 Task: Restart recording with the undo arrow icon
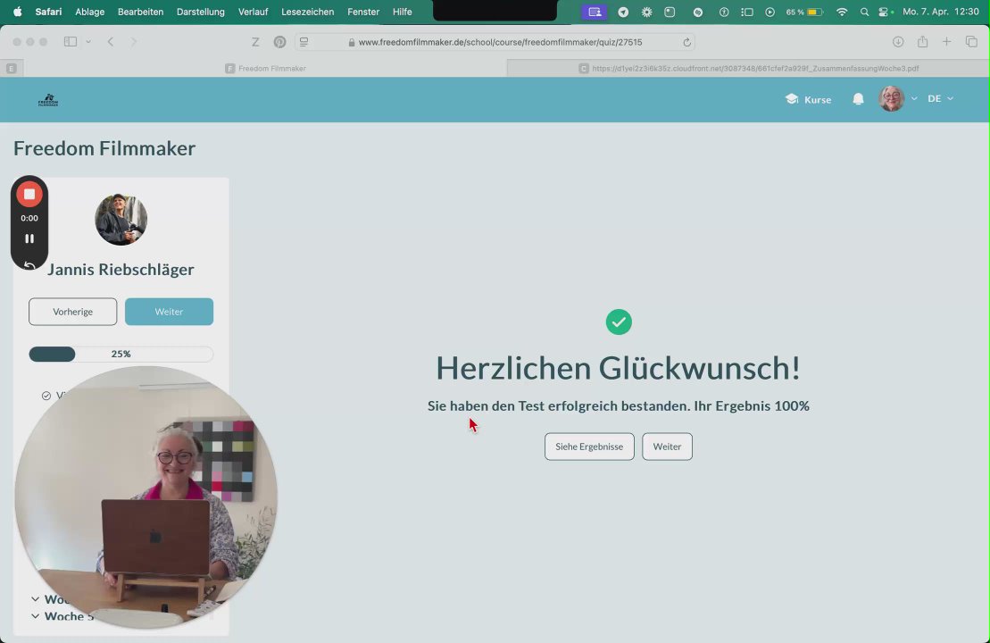point(29,266)
